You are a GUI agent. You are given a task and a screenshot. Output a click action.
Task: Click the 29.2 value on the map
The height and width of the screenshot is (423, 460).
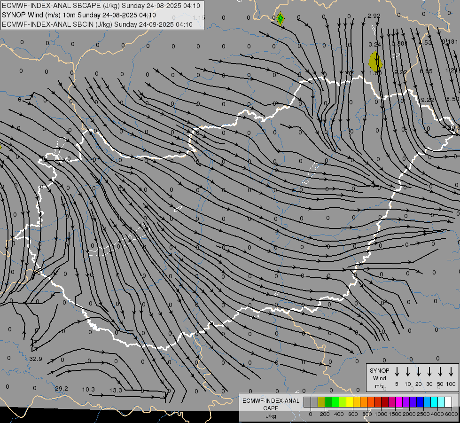click(61, 388)
